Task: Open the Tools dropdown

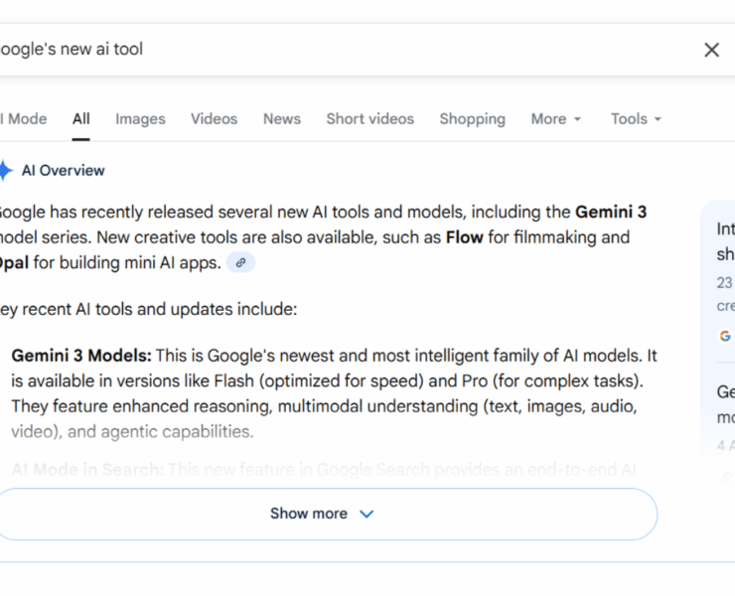Action: (x=636, y=119)
